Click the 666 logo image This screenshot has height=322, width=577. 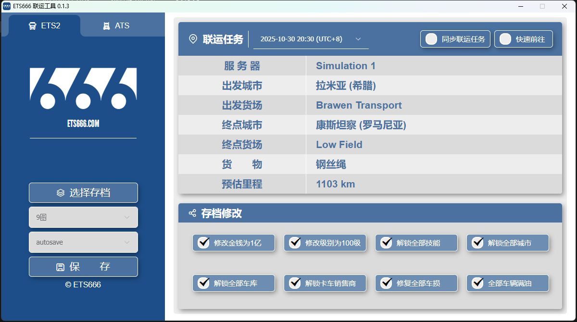click(83, 88)
